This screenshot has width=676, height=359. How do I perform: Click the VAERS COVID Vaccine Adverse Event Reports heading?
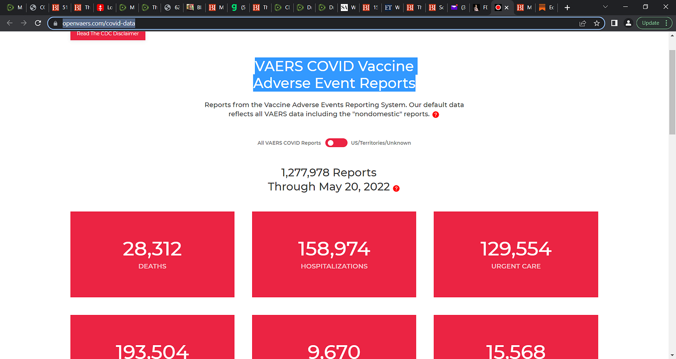pos(334,74)
